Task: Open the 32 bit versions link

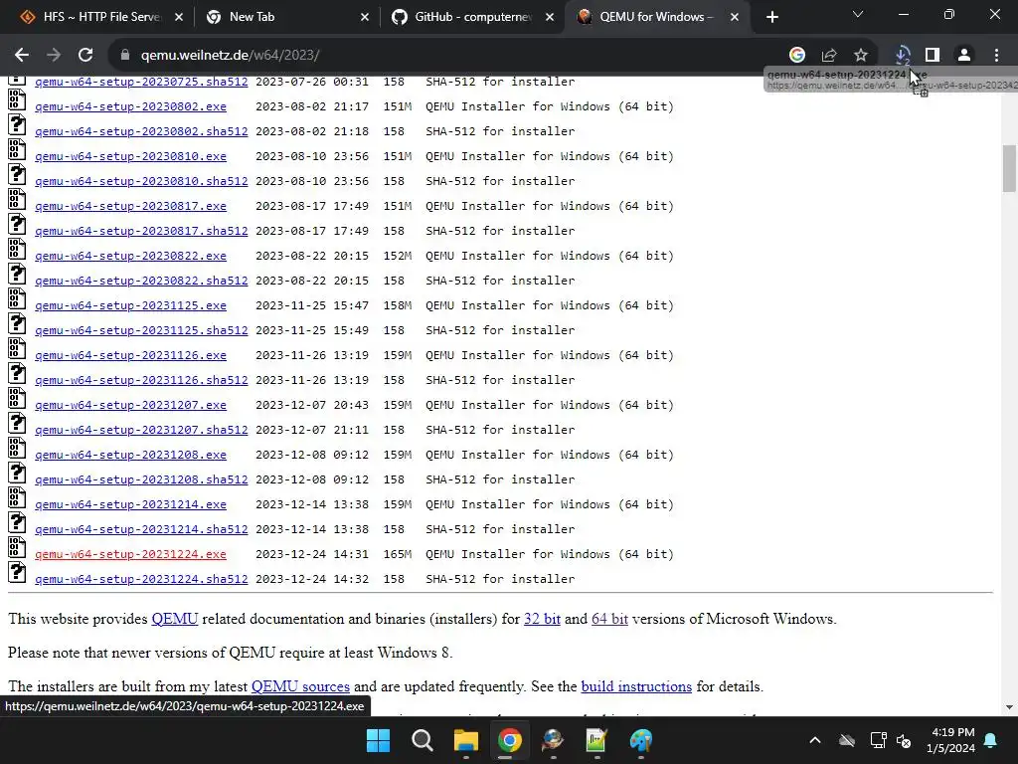Action: click(542, 619)
